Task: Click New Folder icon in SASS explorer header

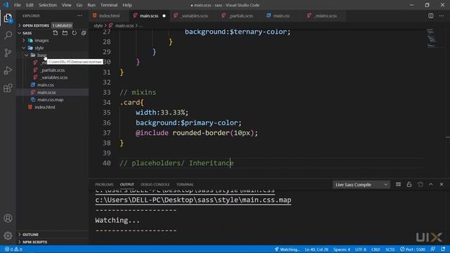Action: (65, 33)
